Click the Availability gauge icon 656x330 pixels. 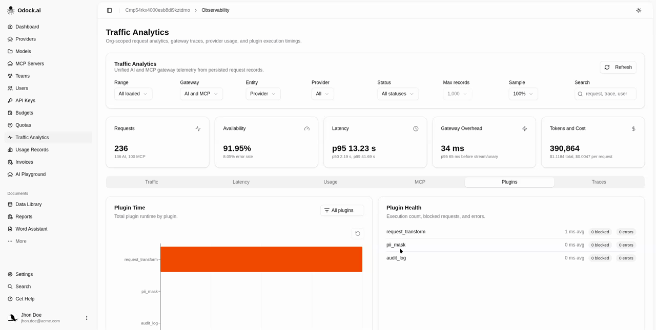coord(306,129)
